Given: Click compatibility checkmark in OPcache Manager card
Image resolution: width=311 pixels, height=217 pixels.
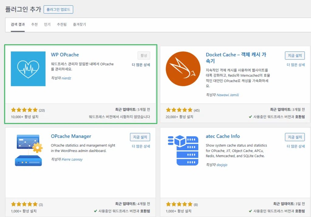Looking at the screenshot, I should 95,211.
